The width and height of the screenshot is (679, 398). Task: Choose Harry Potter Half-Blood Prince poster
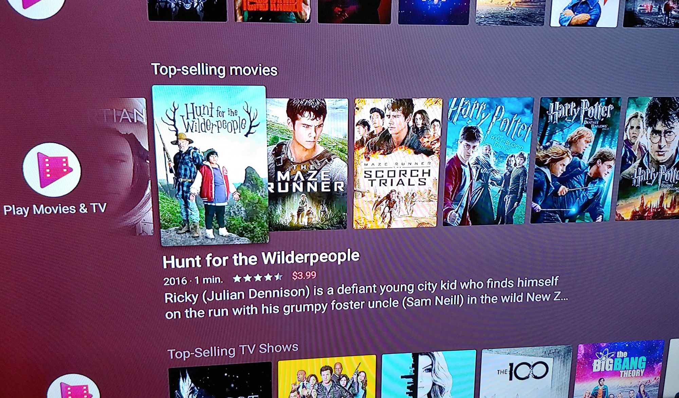[x=488, y=161]
